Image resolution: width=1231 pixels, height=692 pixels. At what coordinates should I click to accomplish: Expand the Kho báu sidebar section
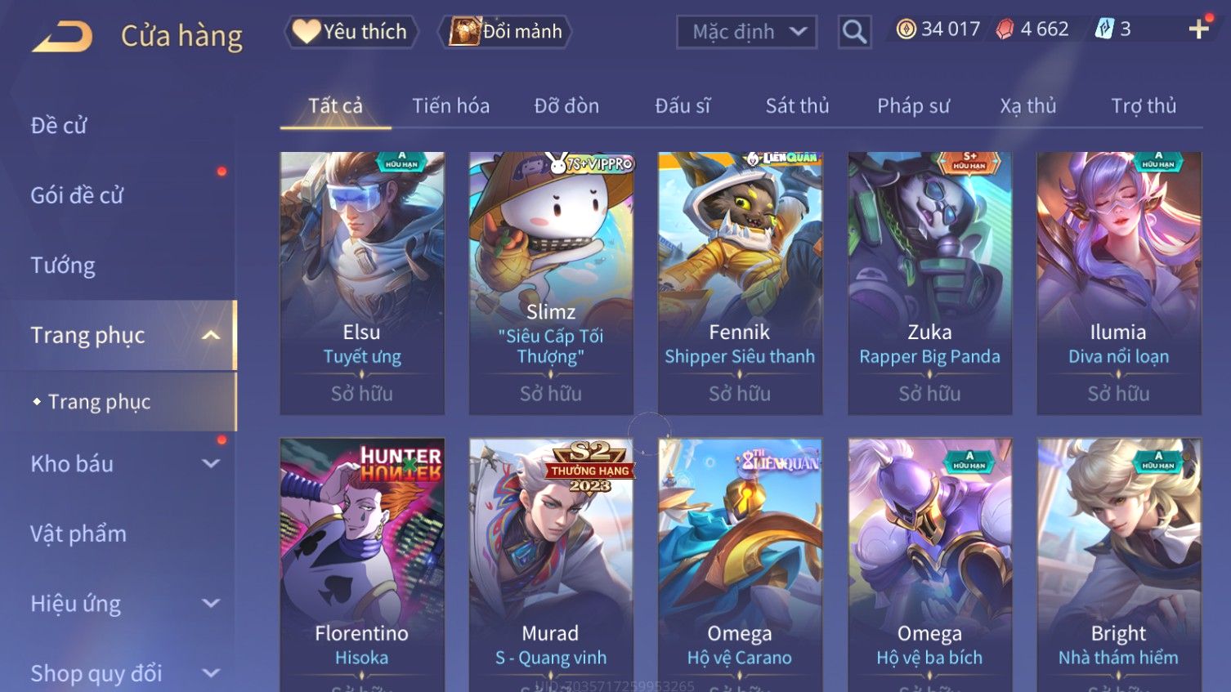click(211, 463)
